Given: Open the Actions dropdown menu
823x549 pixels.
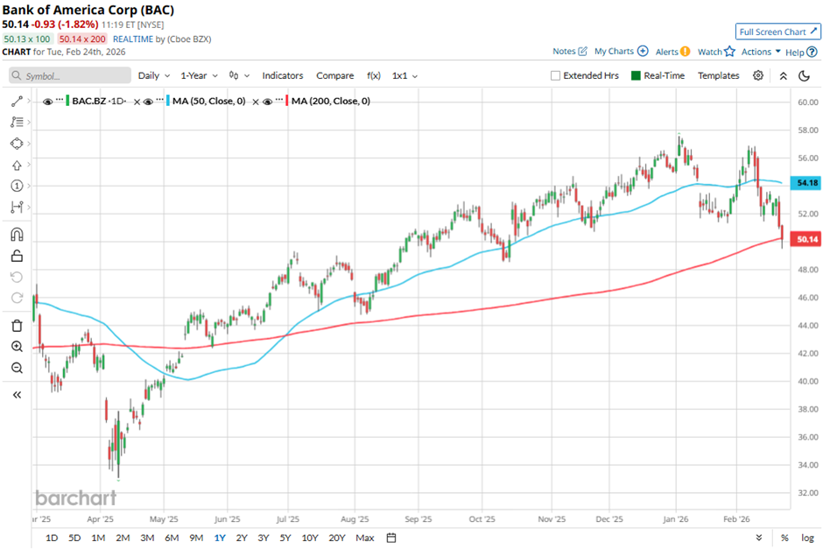Looking at the screenshot, I should pyautogui.click(x=760, y=52).
